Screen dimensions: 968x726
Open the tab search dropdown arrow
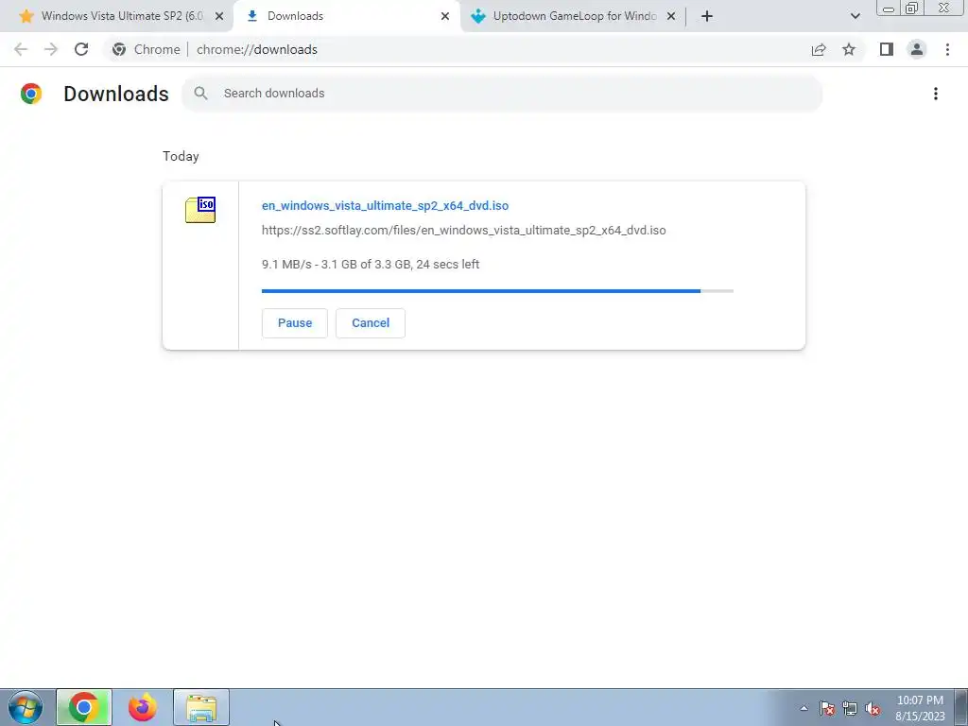855,16
